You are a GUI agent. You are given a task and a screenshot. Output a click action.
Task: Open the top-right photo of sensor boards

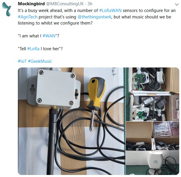152,94
